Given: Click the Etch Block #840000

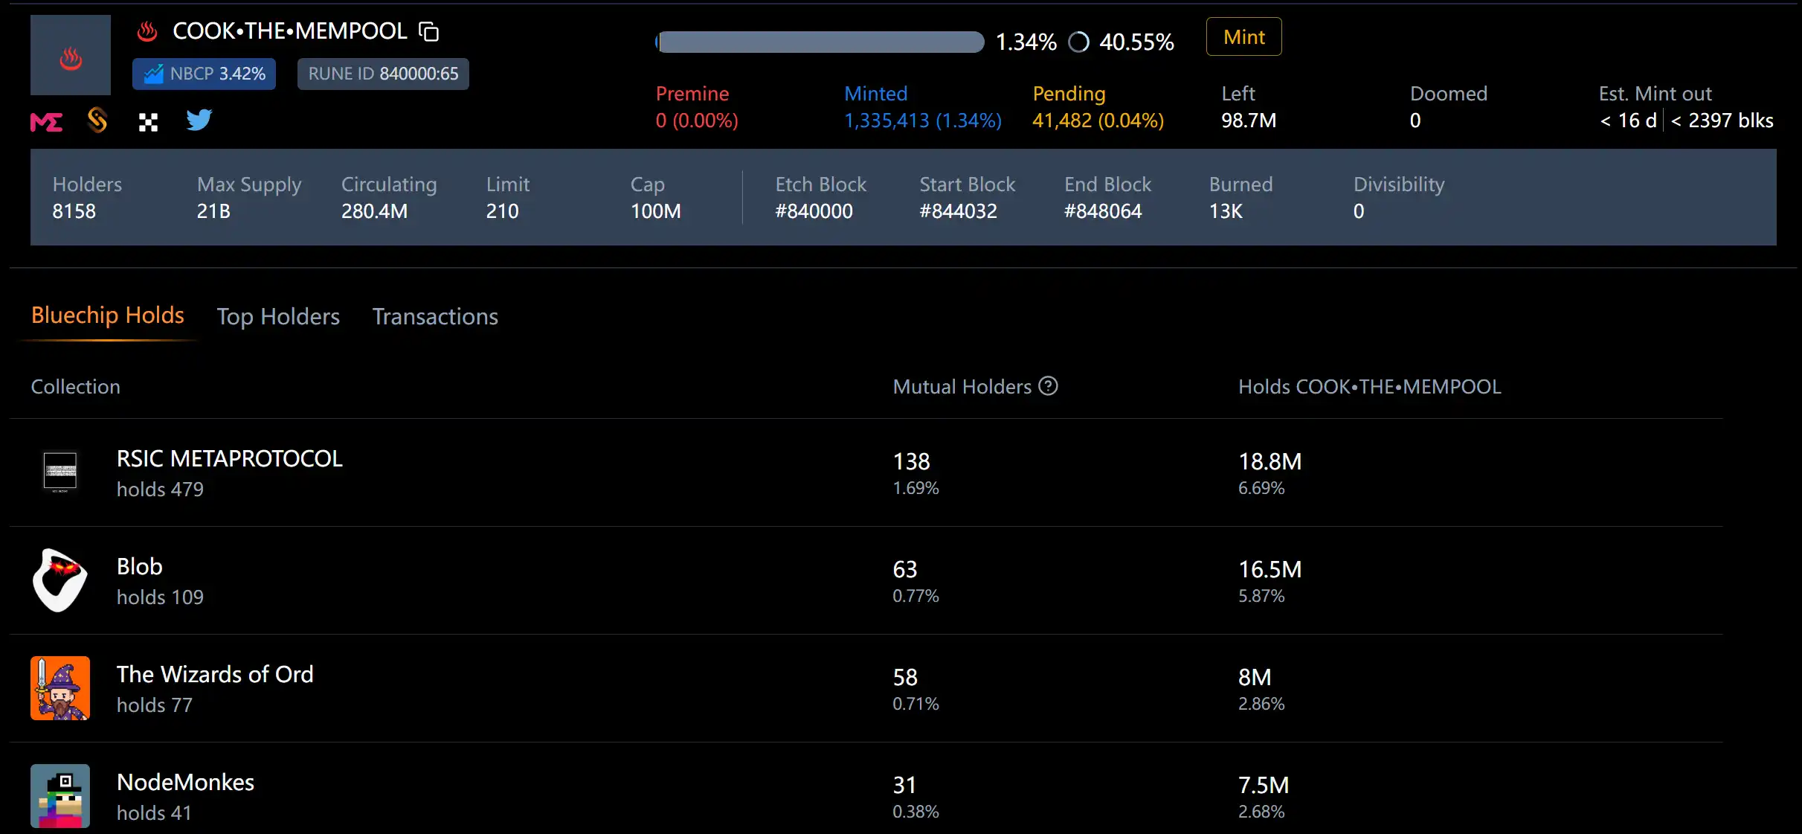Looking at the screenshot, I should tap(814, 211).
